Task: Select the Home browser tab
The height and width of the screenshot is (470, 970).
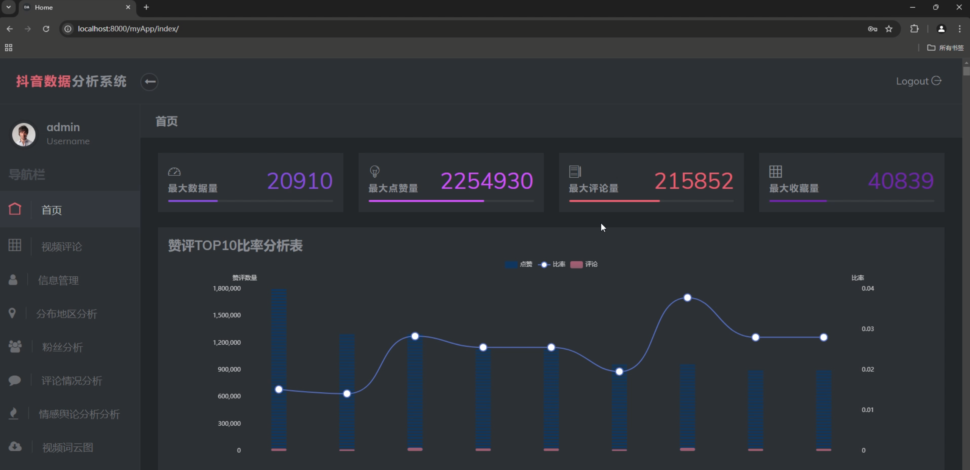Action: click(x=78, y=7)
